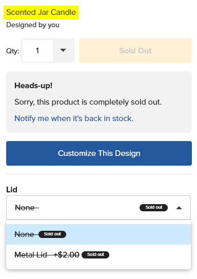This screenshot has height=279, width=197.
Task: Collapse the Lid dropdown with the up arrow
Action: tap(179, 208)
